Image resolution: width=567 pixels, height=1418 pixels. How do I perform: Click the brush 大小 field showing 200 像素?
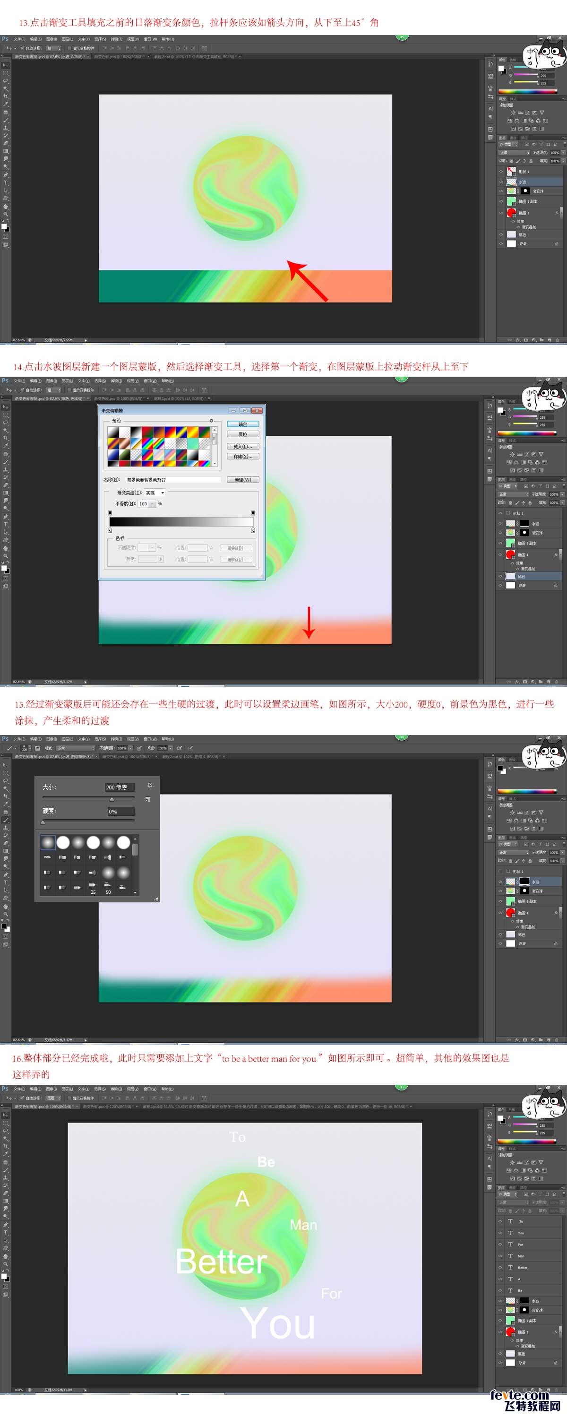120,787
